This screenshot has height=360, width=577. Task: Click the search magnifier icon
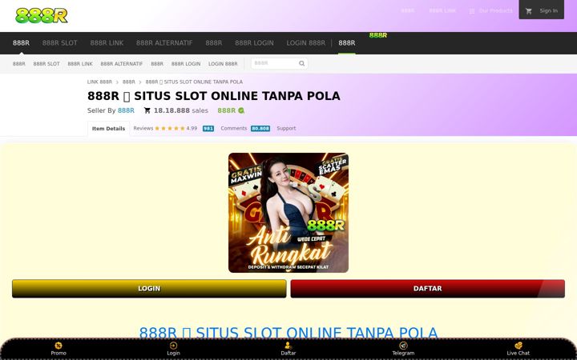pos(302,63)
